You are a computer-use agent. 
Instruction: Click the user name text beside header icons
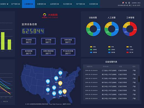(136, 3)
